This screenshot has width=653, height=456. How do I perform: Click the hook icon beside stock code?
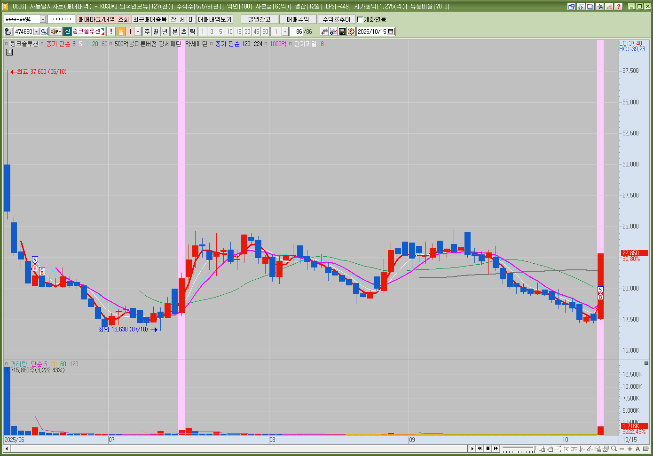click(8, 31)
